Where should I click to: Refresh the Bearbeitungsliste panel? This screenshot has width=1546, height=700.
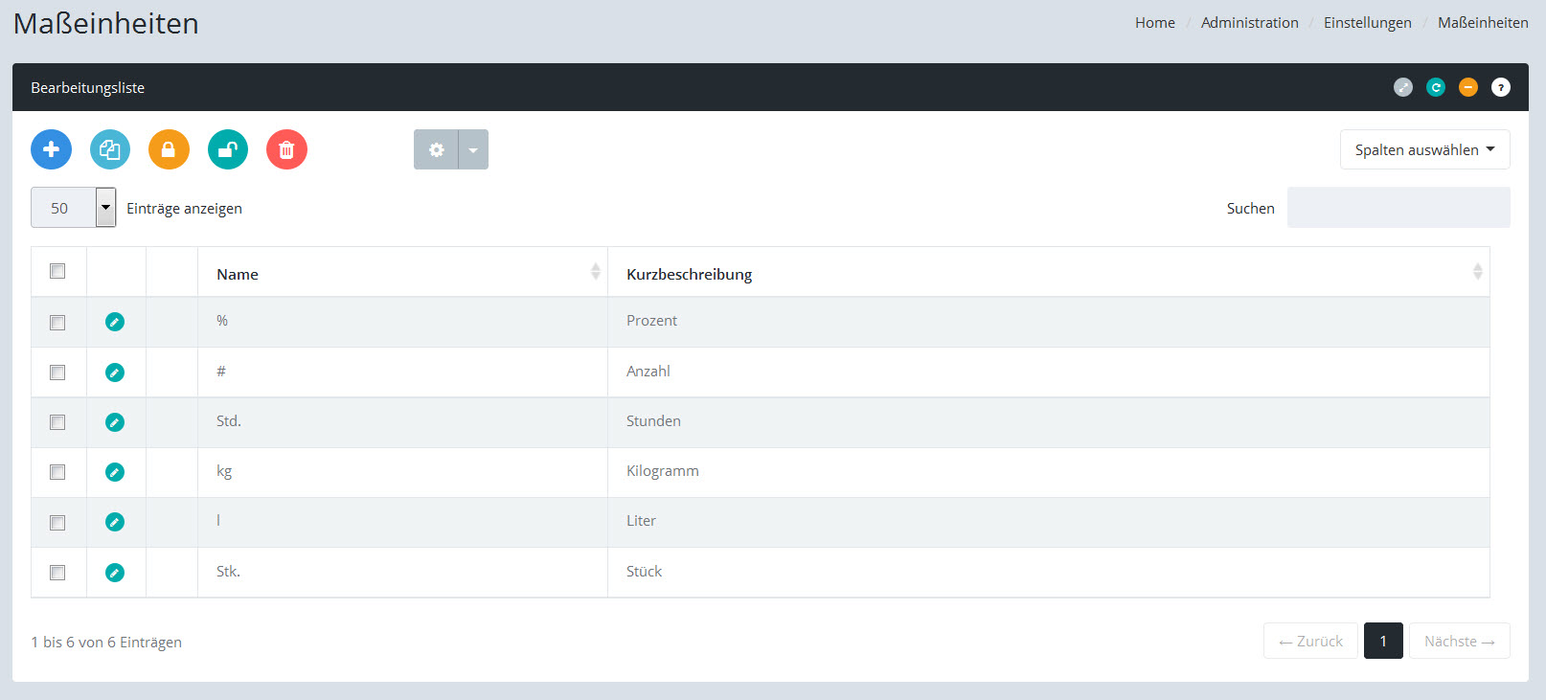(x=1436, y=87)
